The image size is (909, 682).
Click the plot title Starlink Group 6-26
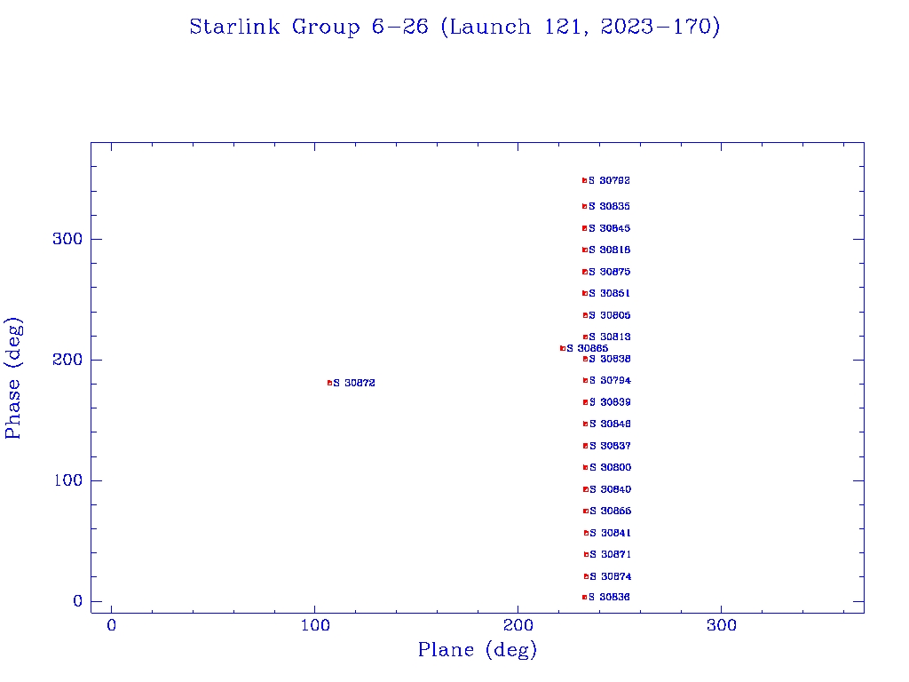454,28
